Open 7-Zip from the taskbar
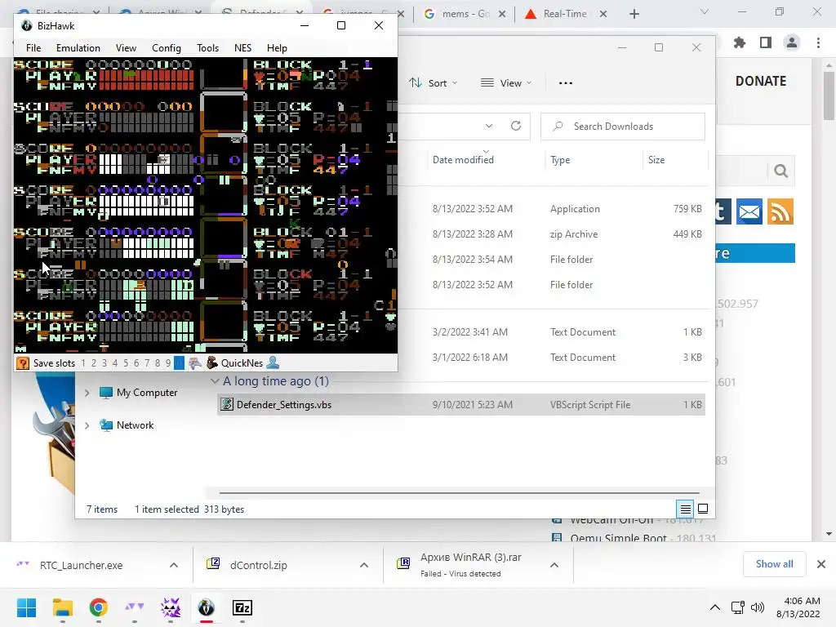Screen dimensions: 836x627 [x=242, y=607]
